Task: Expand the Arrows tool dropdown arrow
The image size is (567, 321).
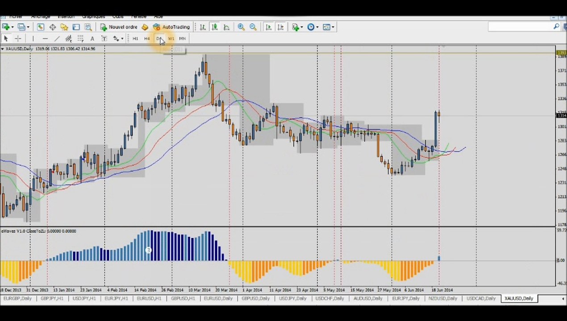Action: [122, 39]
